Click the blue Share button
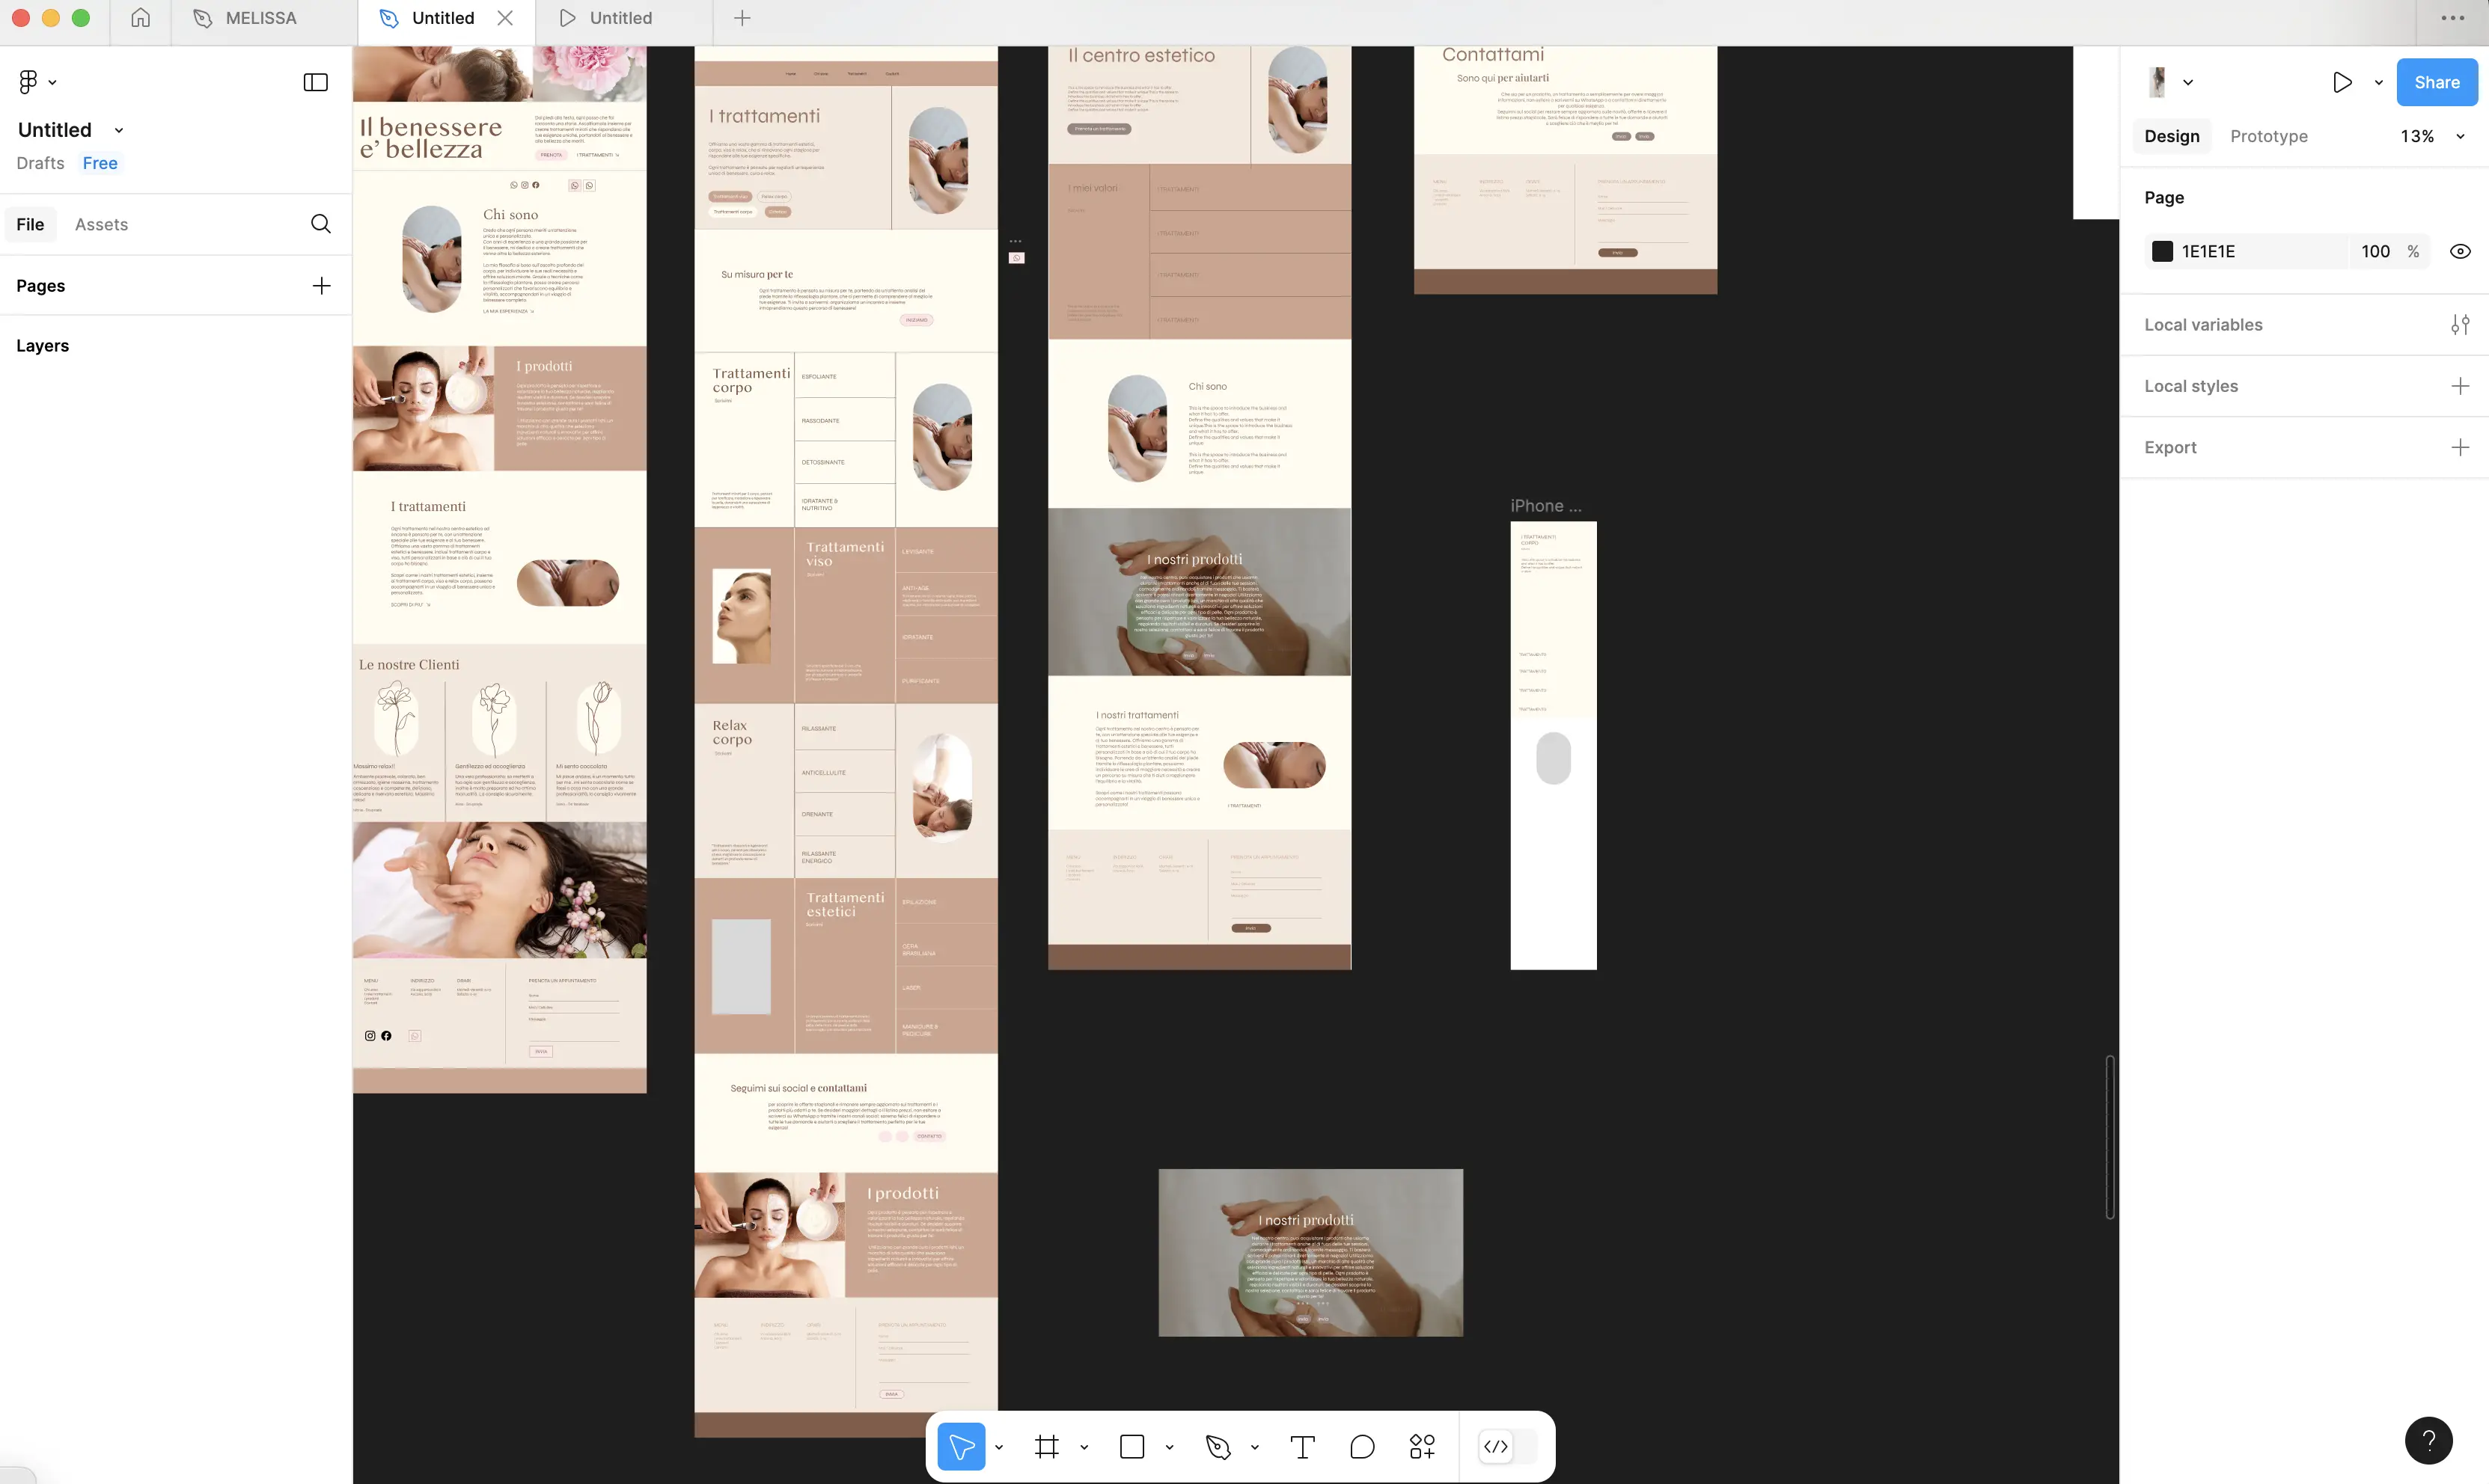The height and width of the screenshot is (1484, 2489). tap(2436, 82)
